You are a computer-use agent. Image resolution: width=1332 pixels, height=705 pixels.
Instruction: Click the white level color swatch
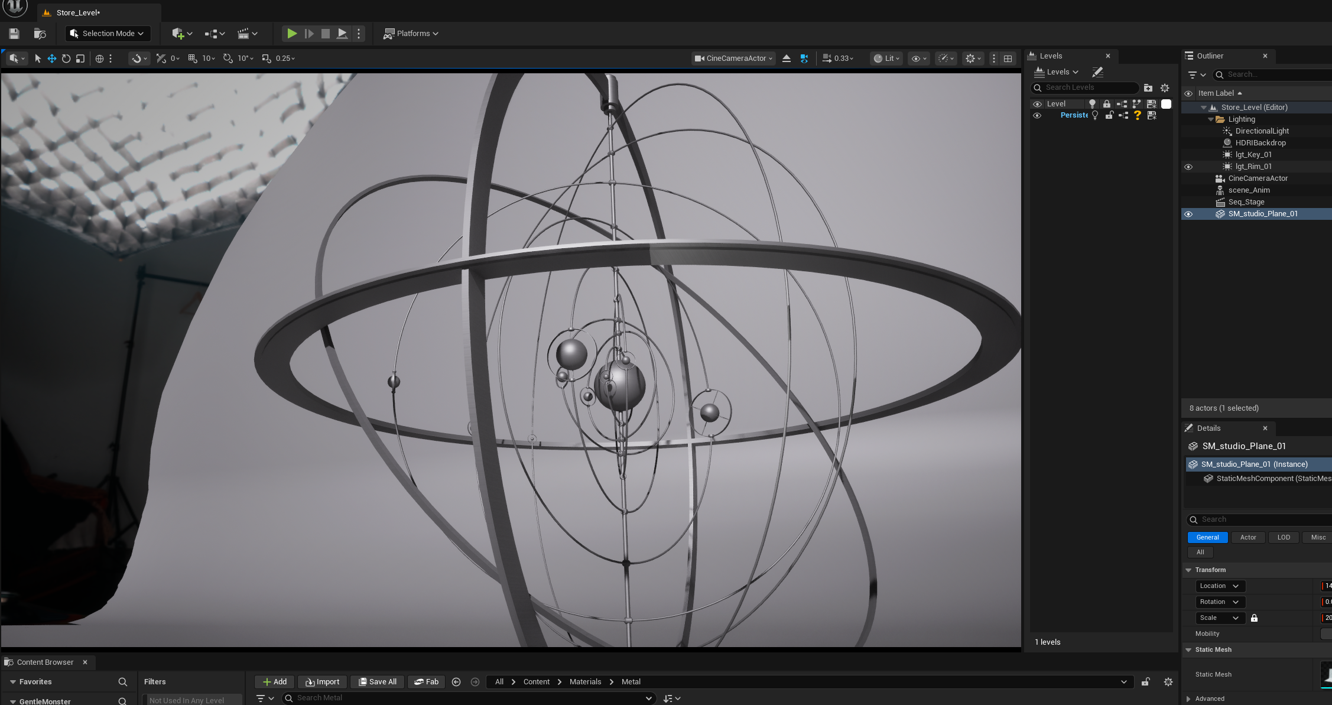point(1166,104)
